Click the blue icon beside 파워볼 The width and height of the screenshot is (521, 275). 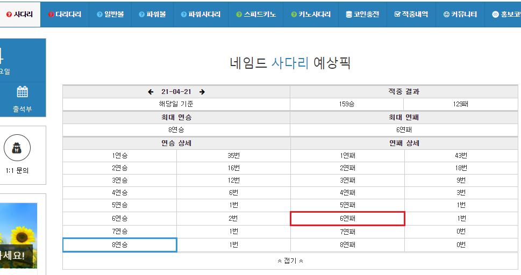[141, 15]
